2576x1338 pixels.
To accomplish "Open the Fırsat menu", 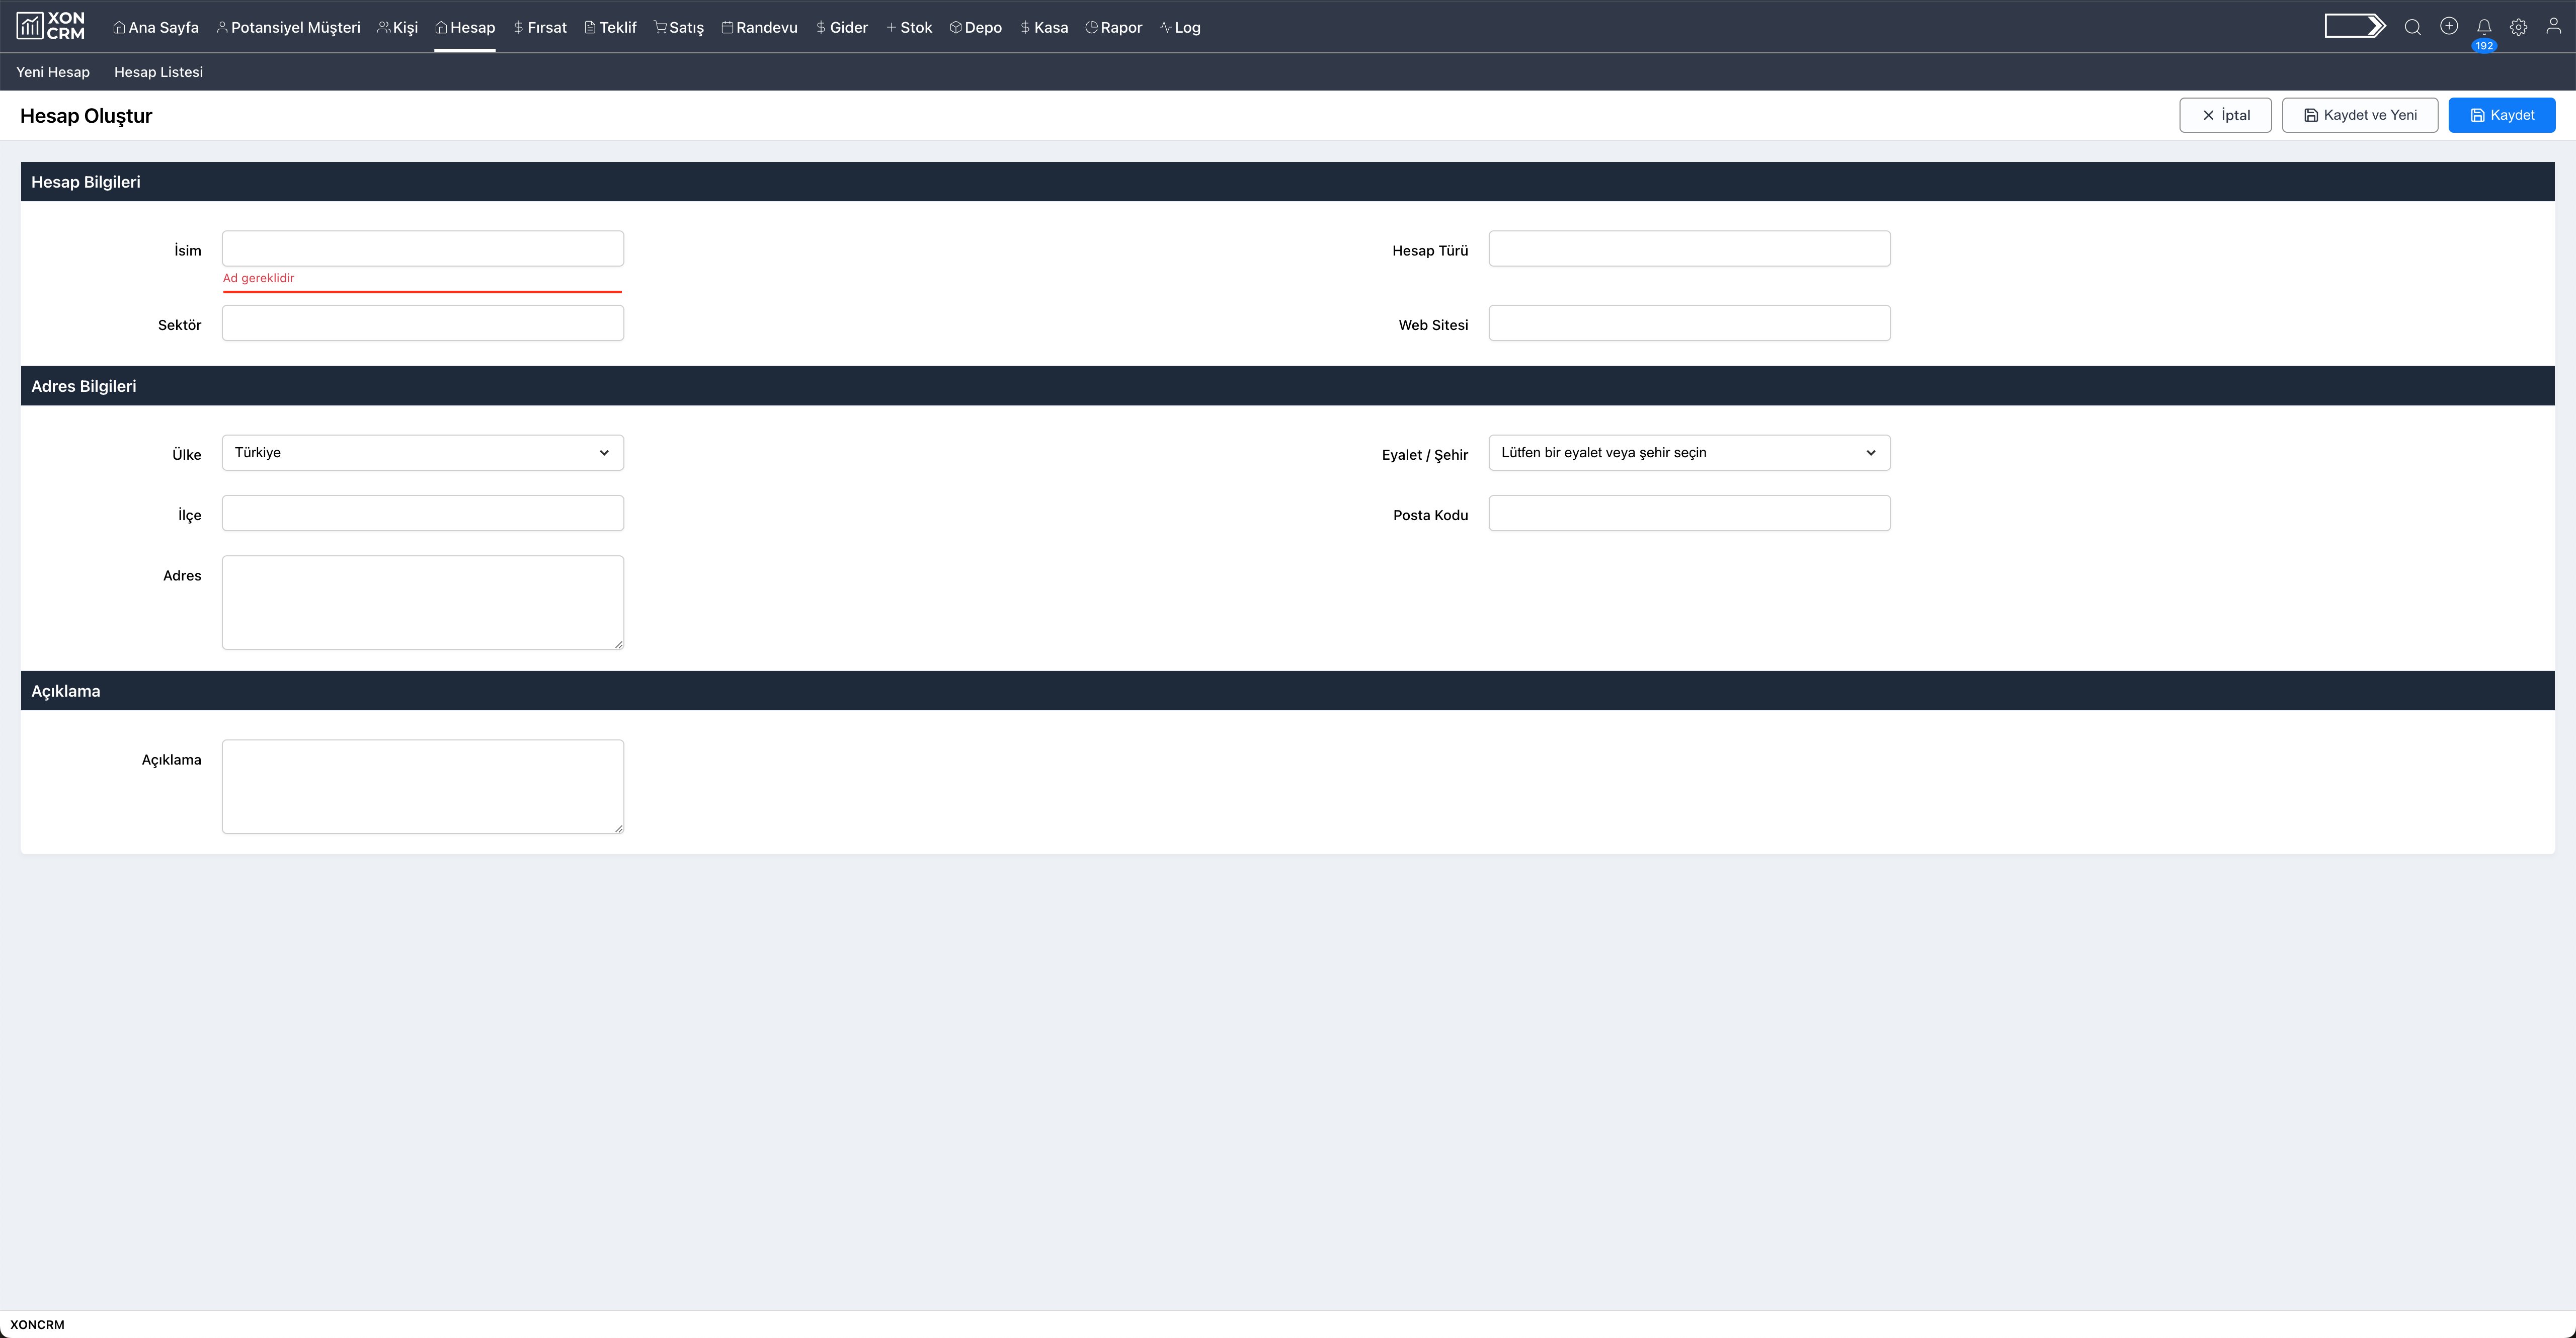I will [540, 27].
